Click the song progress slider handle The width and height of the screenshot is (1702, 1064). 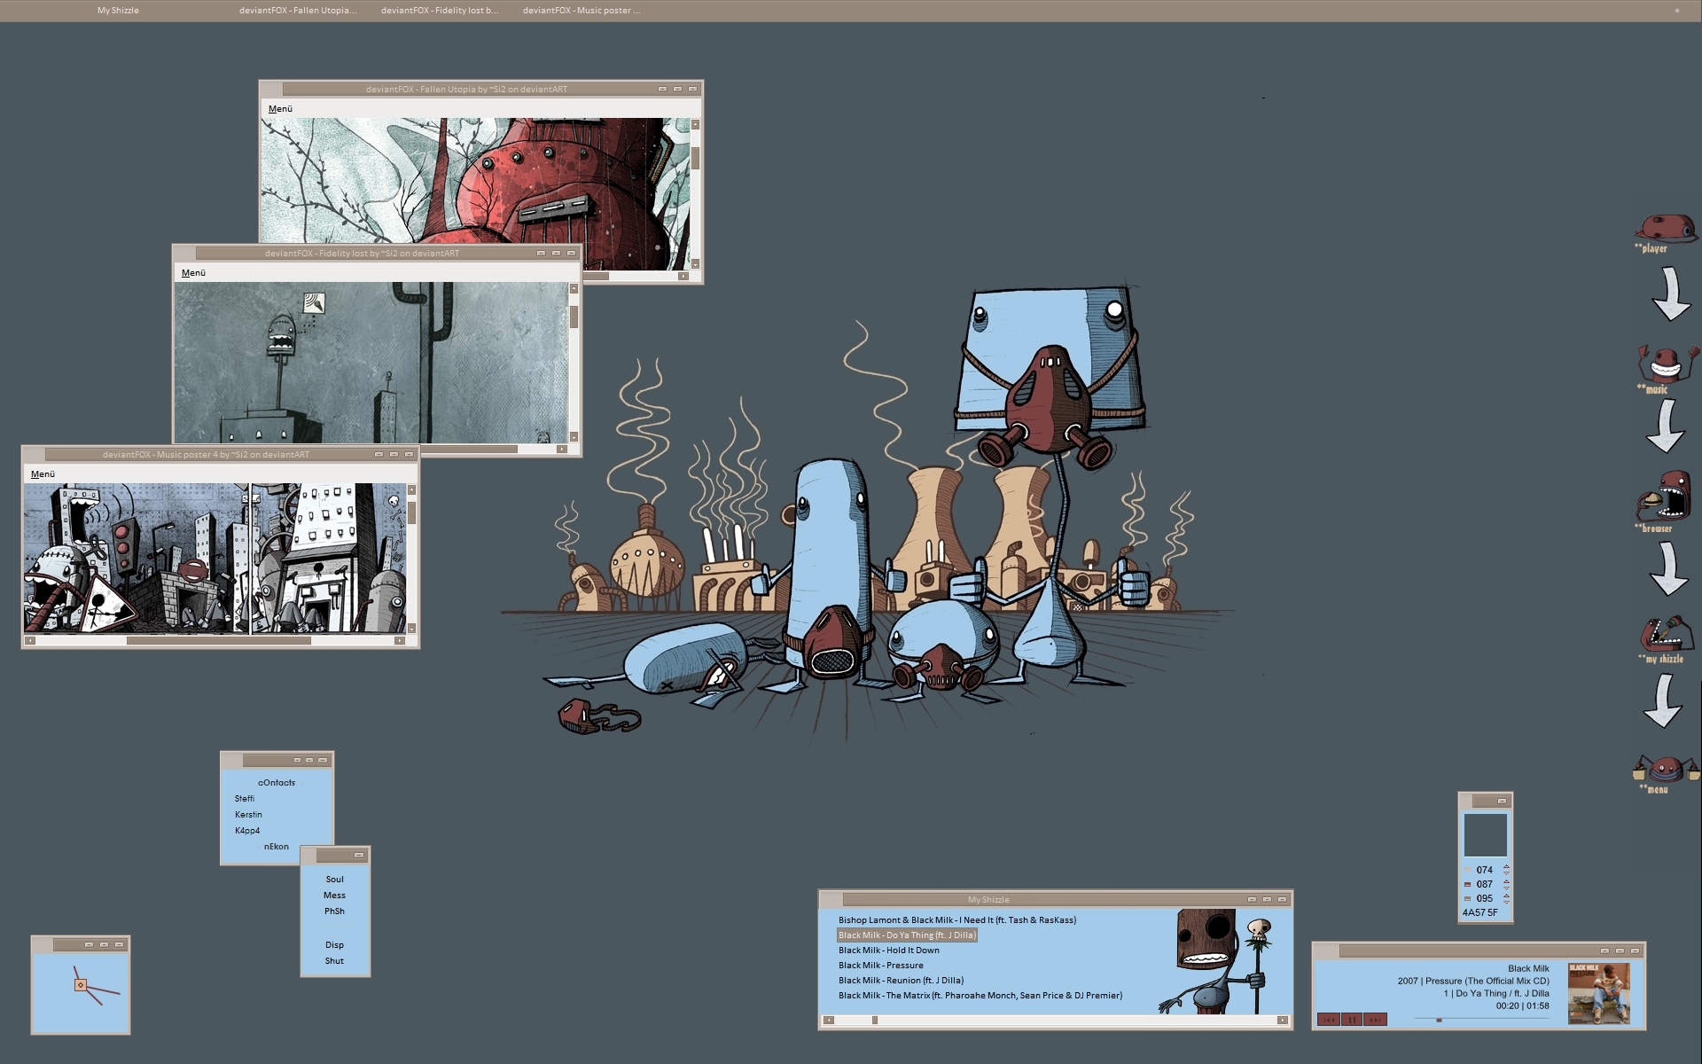click(x=1439, y=1020)
